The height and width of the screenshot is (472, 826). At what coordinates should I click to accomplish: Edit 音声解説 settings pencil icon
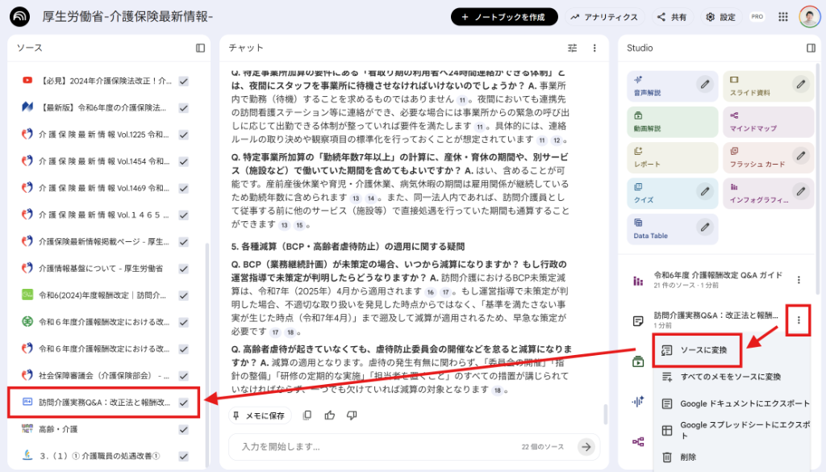[x=705, y=84]
